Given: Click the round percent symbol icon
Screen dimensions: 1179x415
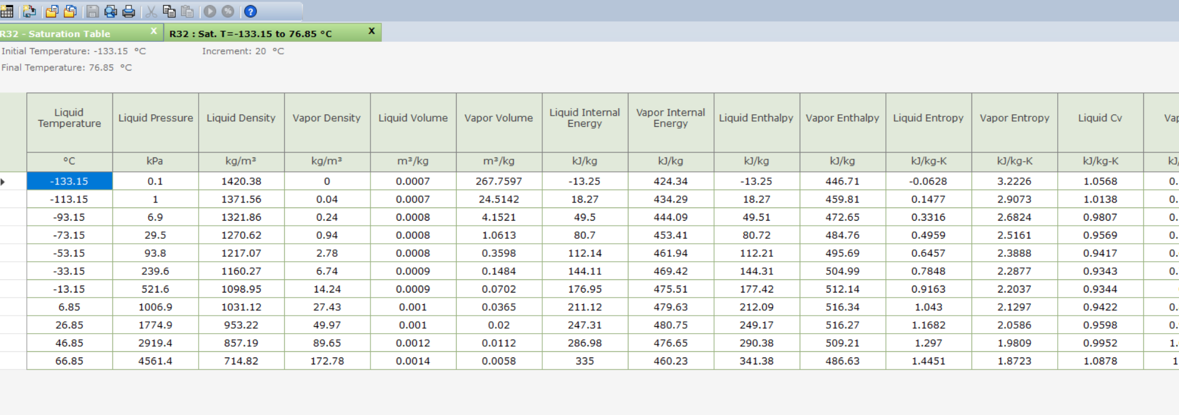Looking at the screenshot, I should point(228,11).
